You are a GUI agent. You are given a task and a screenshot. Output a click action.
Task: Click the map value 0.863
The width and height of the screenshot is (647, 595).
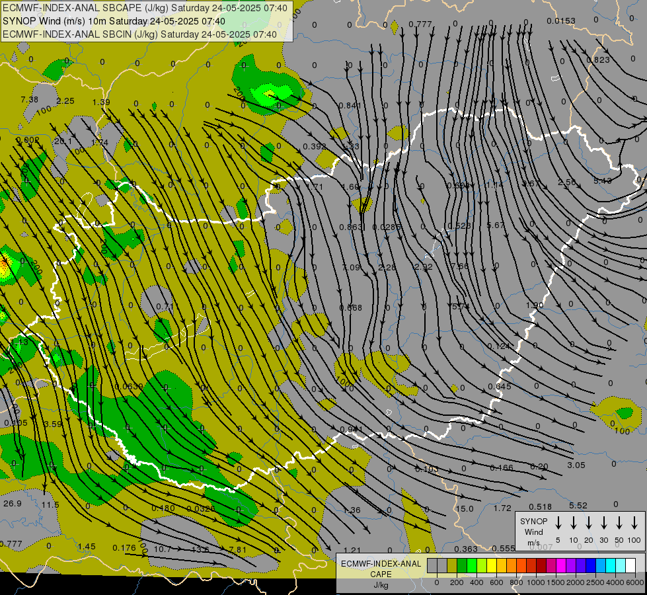click(x=351, y=227)
